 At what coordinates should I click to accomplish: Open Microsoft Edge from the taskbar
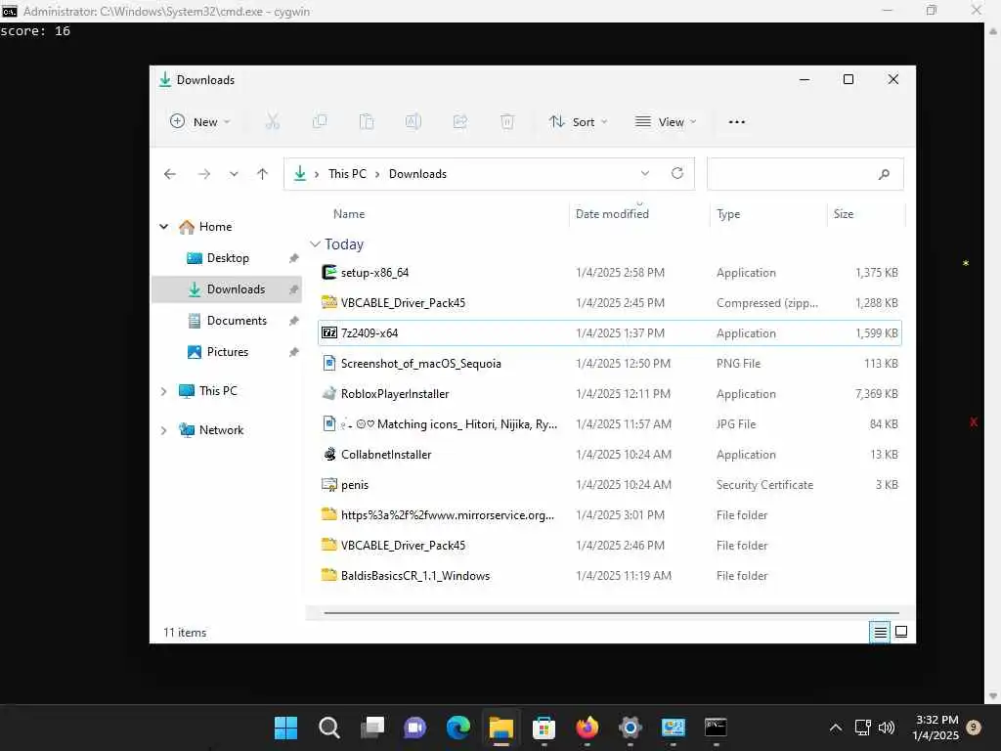click(458, 728)
